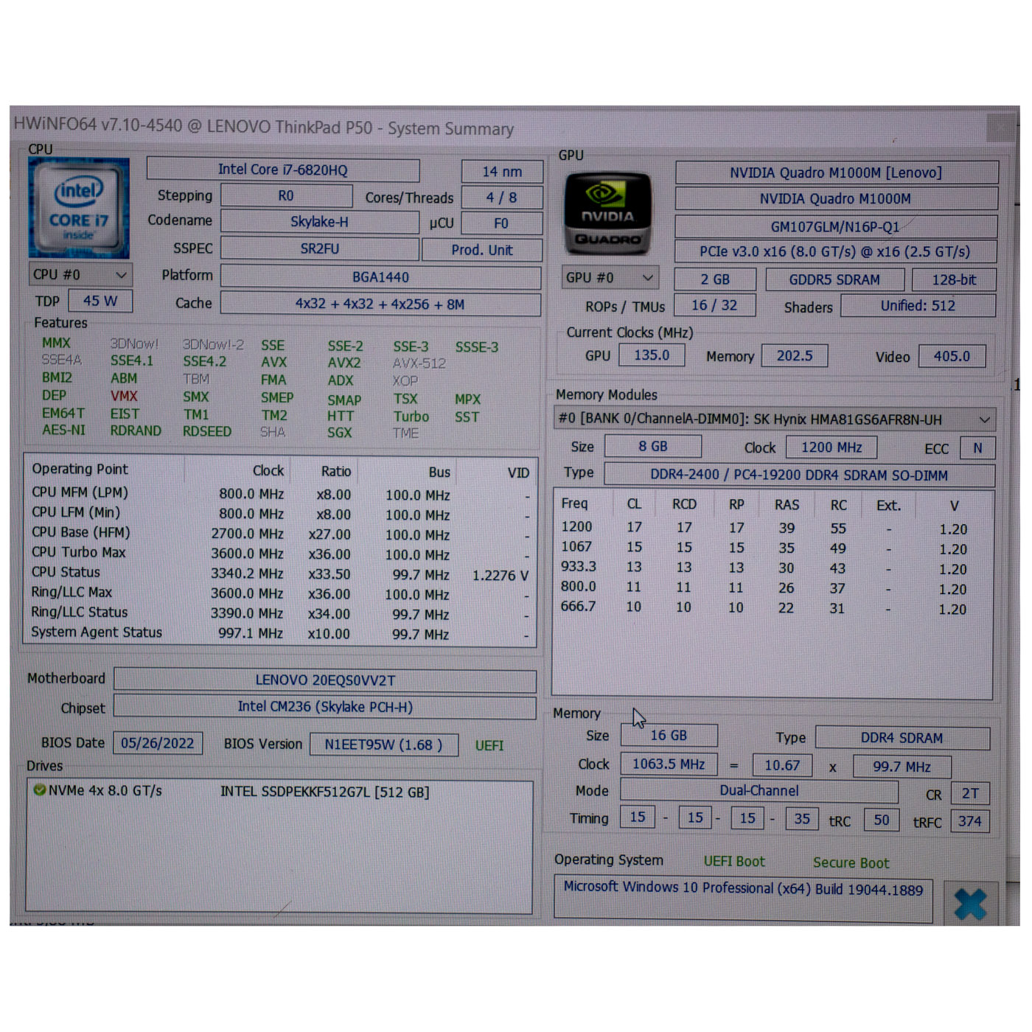1032x1032 pixels.
Task: Click the 16 GB total memory field
Action: click(669, 735)
